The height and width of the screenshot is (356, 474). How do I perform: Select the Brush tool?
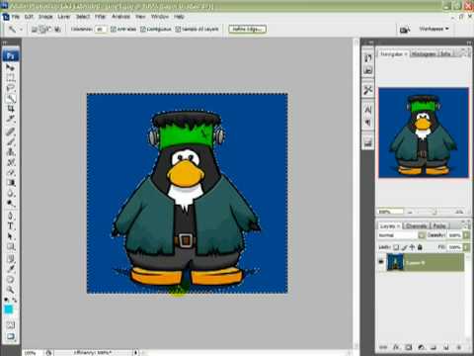[x=10, y=141]
